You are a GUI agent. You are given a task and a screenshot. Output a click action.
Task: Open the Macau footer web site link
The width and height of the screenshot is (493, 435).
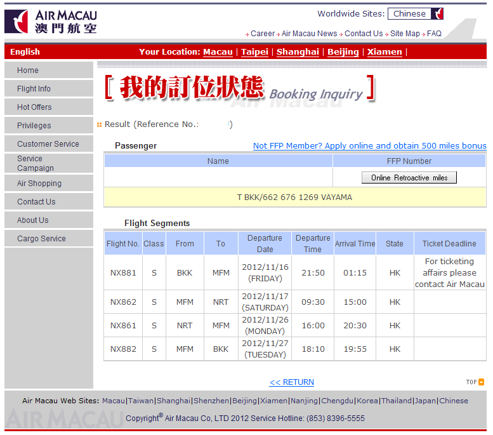[114, 401]
